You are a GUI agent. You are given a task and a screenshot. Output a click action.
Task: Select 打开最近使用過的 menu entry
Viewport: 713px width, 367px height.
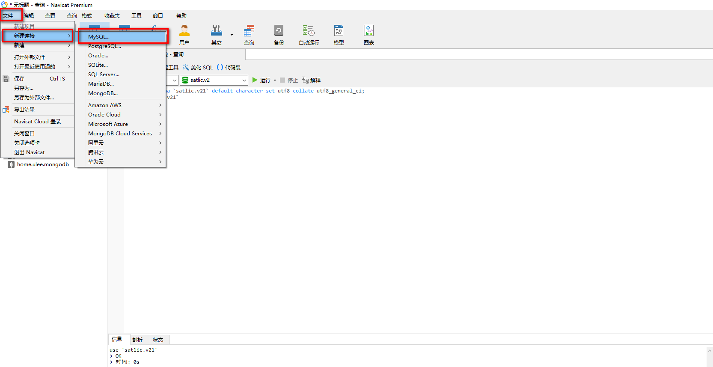point(38,67)
